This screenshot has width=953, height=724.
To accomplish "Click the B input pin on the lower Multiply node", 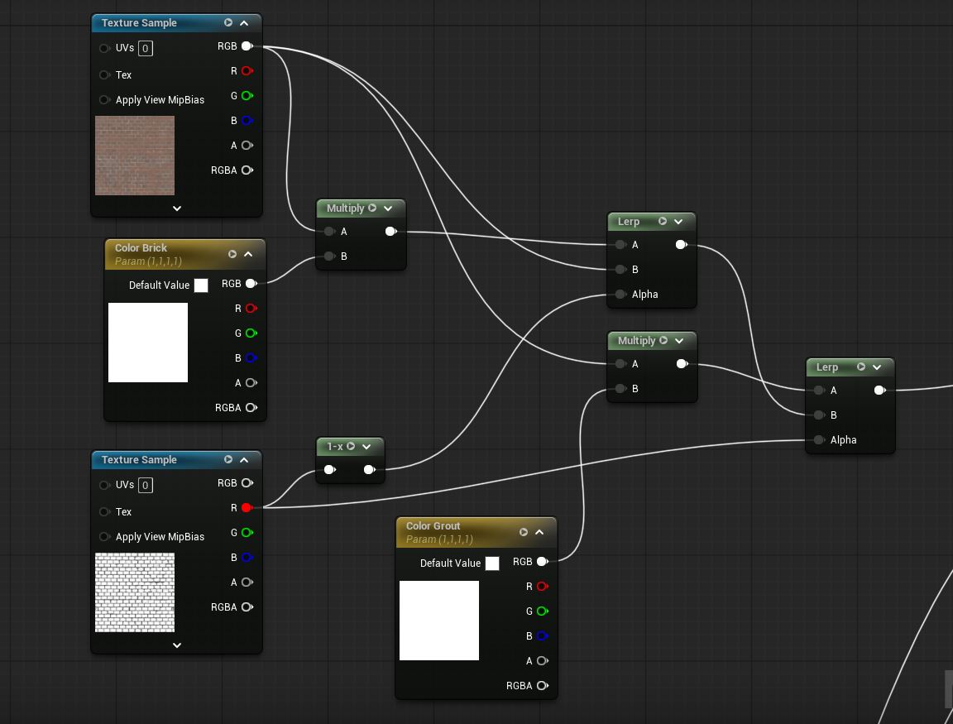I will (x=620, y=389).
